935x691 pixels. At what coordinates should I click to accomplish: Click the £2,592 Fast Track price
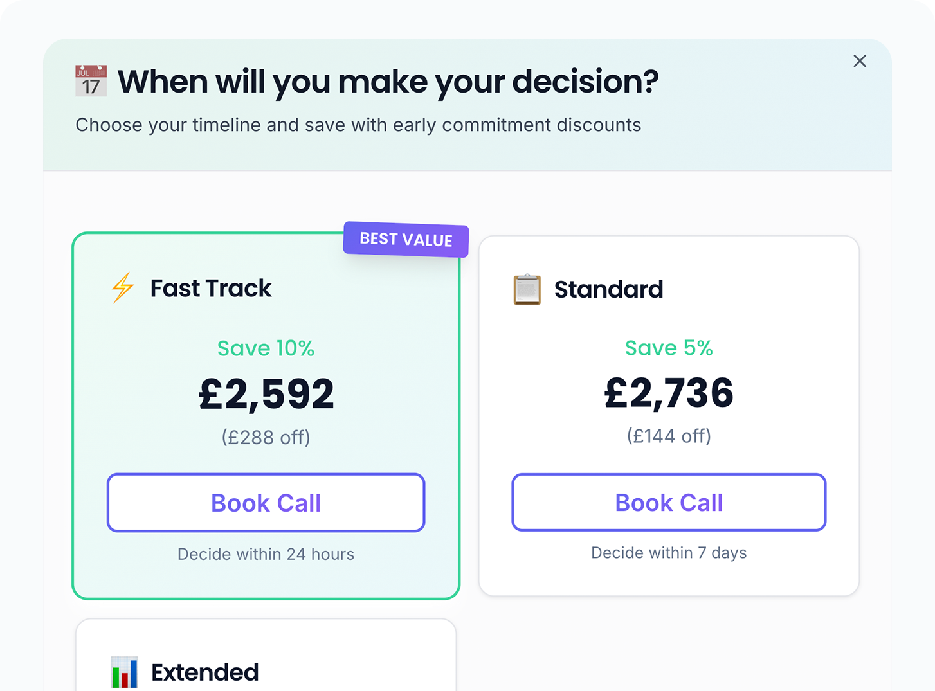[266, 393]
